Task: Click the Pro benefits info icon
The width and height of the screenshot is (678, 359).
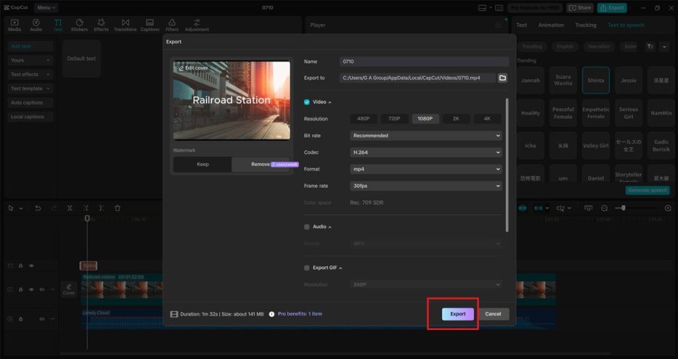Action: point(271,314)
